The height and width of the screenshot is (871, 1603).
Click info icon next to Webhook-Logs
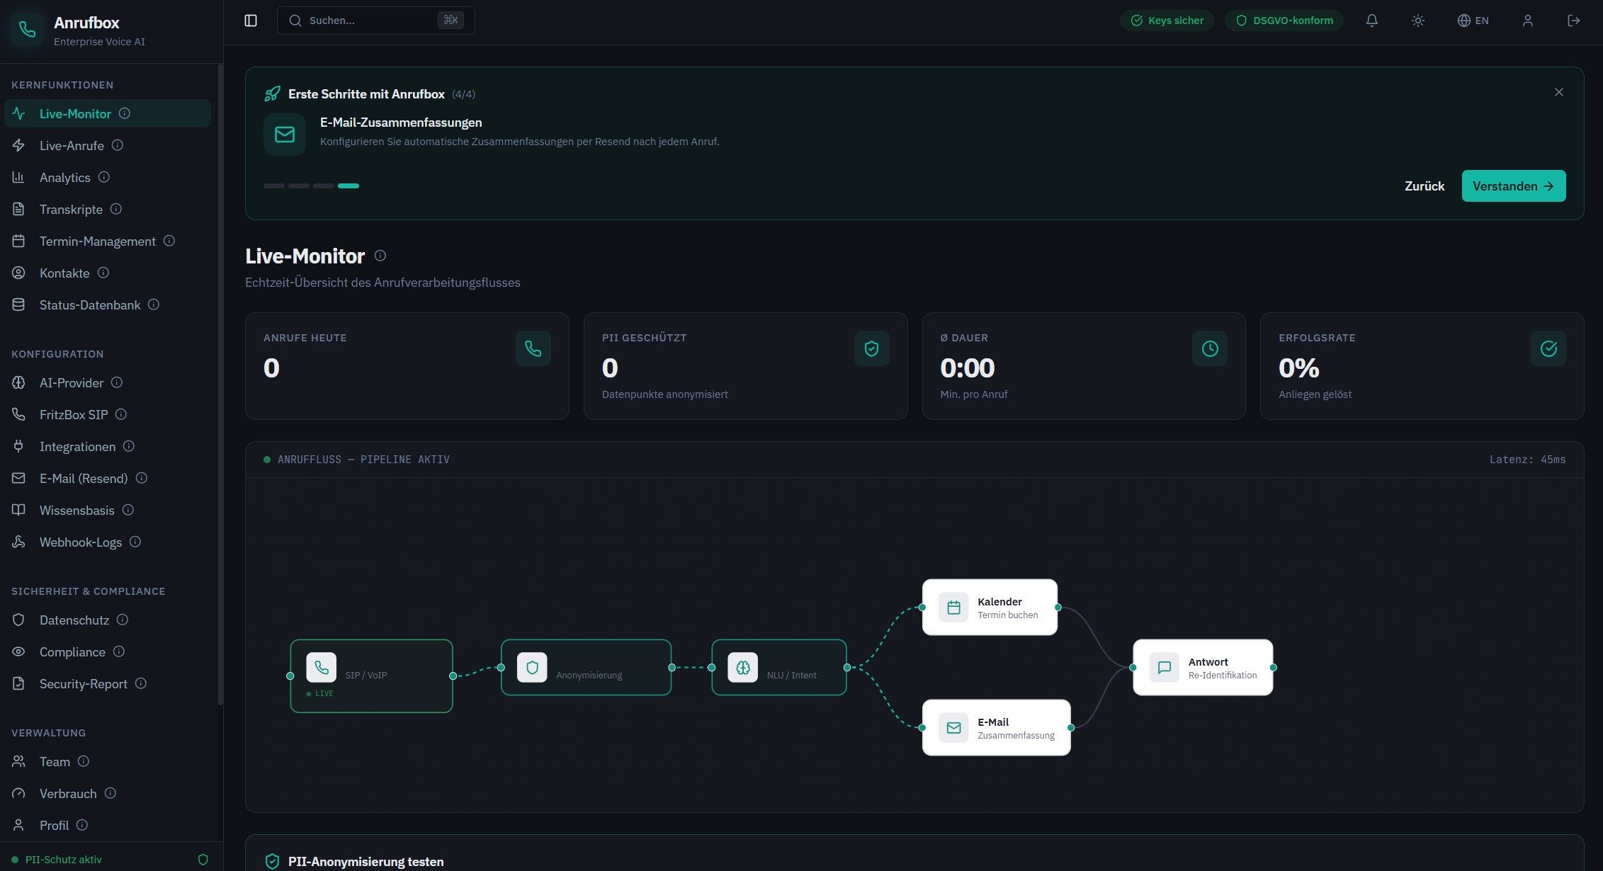click(135, 542)
